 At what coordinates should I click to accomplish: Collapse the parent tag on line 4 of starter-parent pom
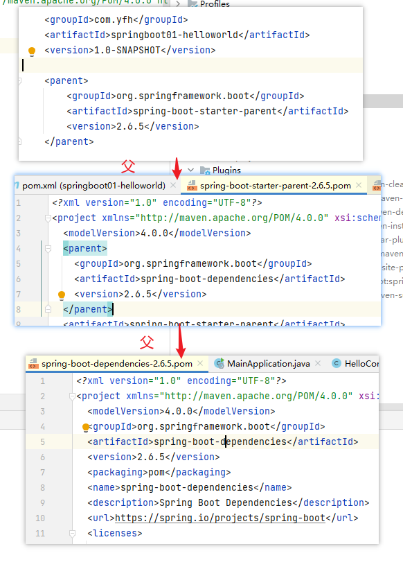[48, 249]
